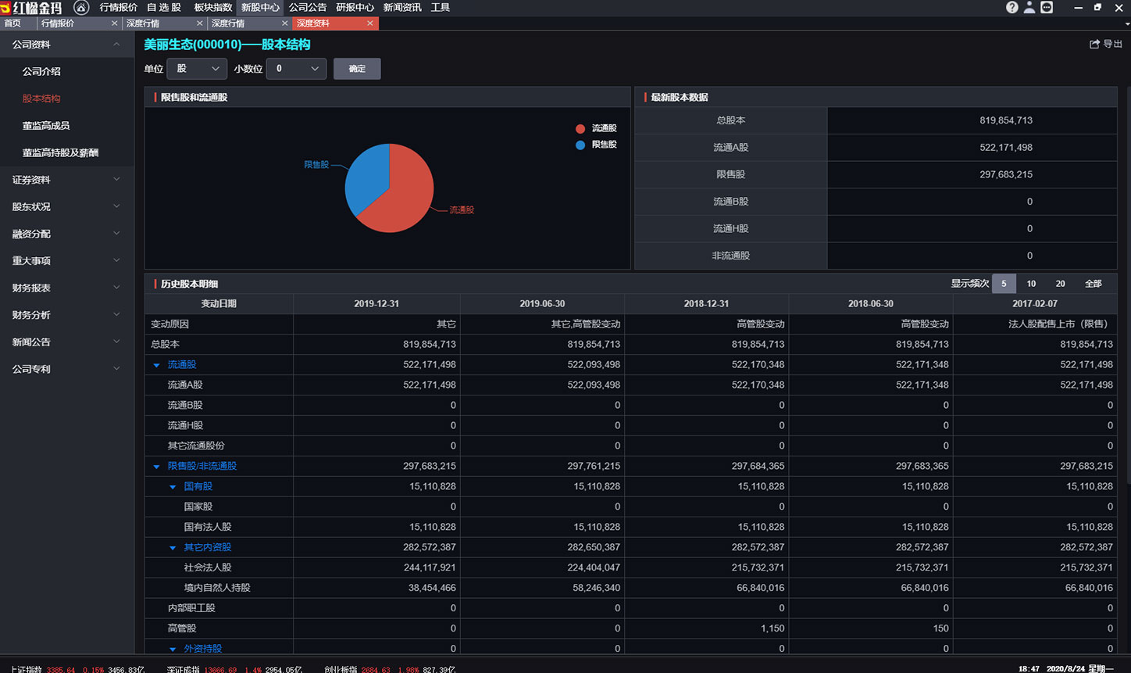Click the 确定 confirm button

pyautogui.click(x=357, y=69)
